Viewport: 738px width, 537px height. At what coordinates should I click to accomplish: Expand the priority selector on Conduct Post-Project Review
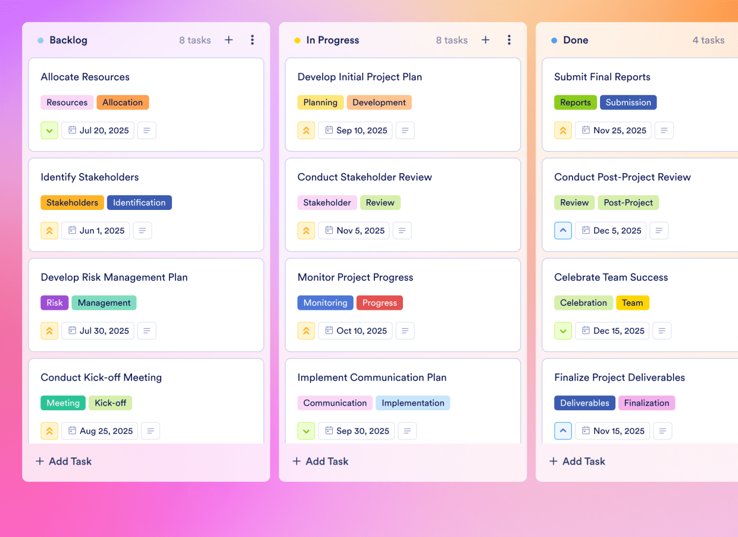point(563,230)
